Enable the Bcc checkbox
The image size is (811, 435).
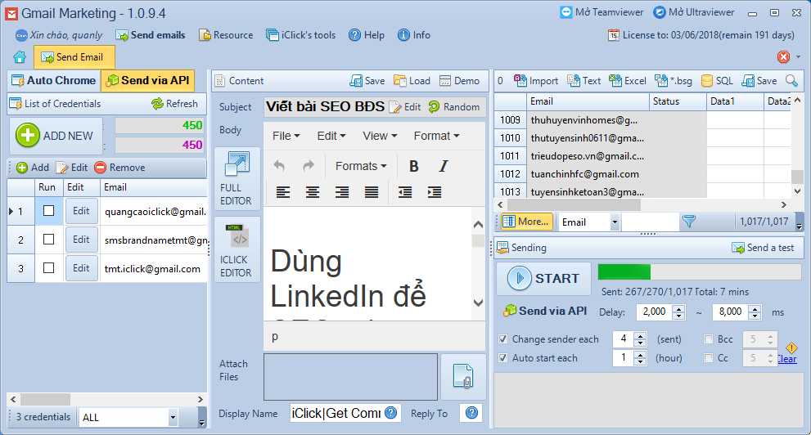click(x=709, y=339)
